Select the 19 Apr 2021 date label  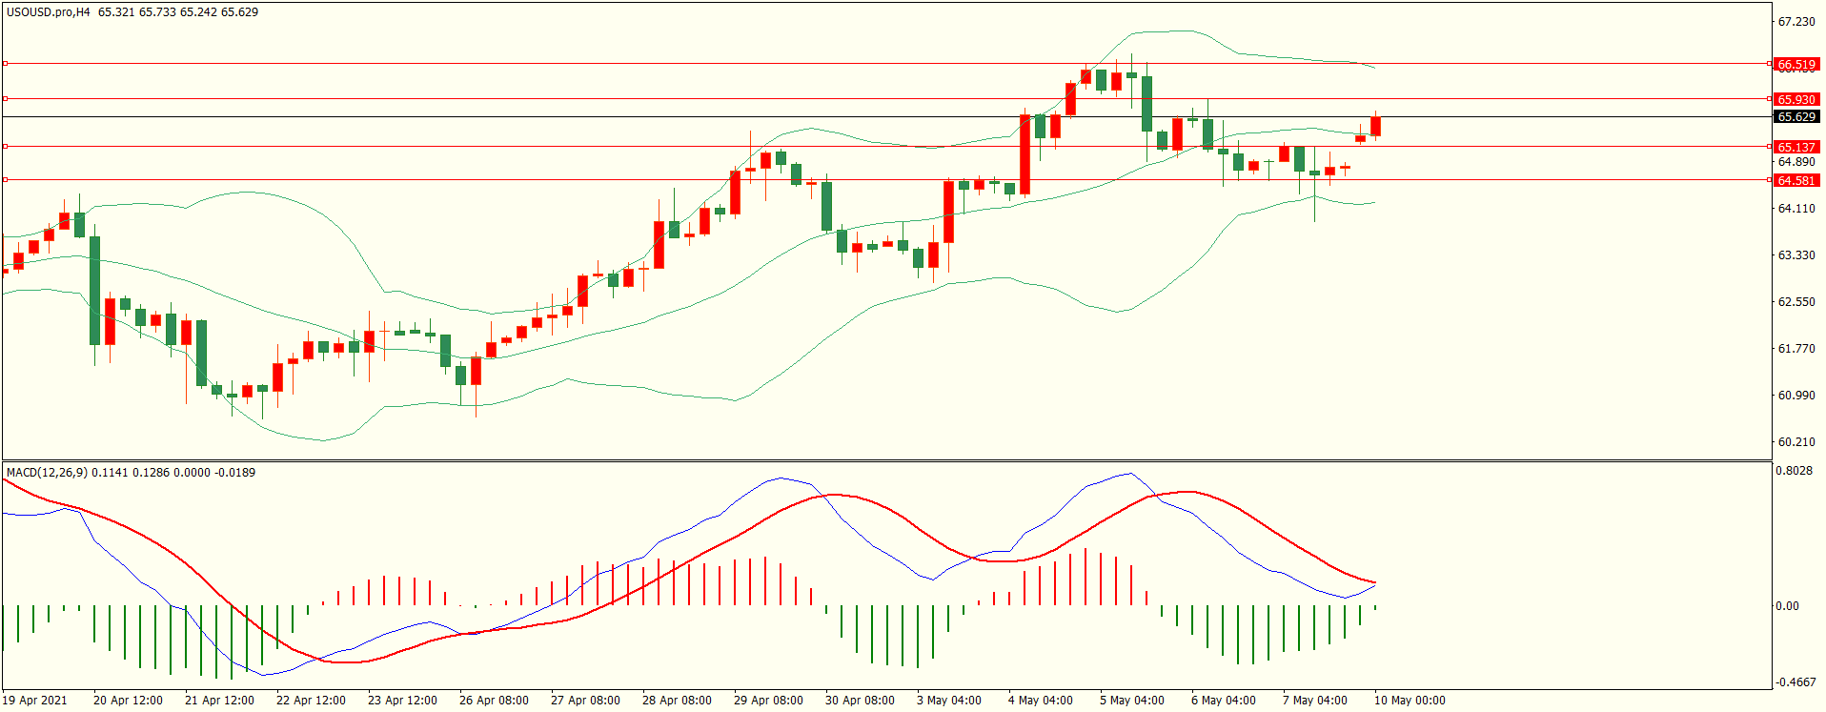35,700
